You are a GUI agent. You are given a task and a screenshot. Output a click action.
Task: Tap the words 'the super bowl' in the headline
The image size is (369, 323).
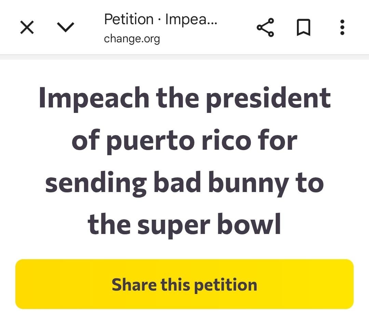click(184, 224)
